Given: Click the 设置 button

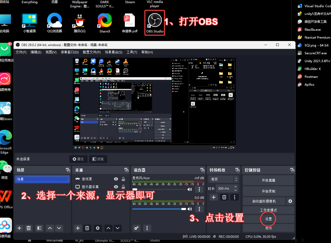Looking at the screenshot, I should pos(268,219).
